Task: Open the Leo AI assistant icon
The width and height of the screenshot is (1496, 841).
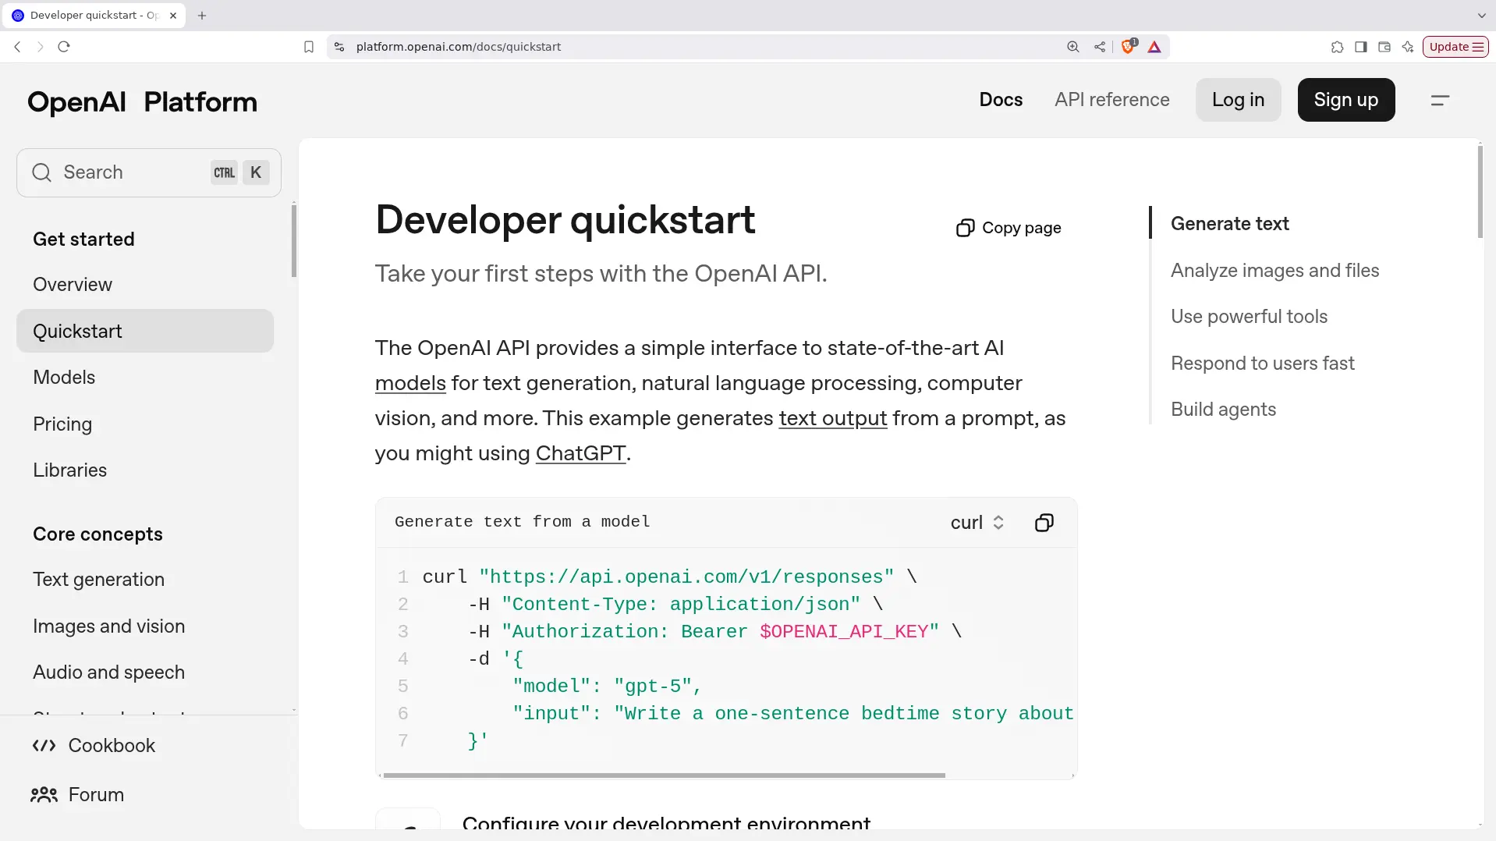Action: pos(1409,47)
